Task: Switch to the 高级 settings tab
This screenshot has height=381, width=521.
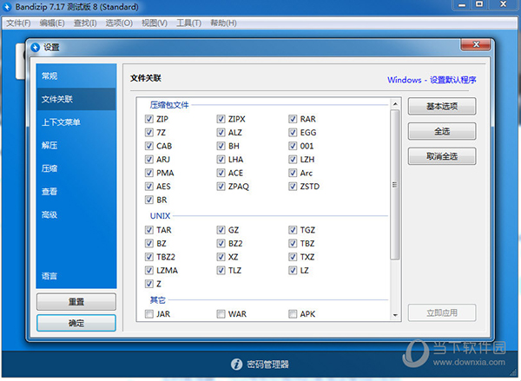Action: tap(76, 214)
